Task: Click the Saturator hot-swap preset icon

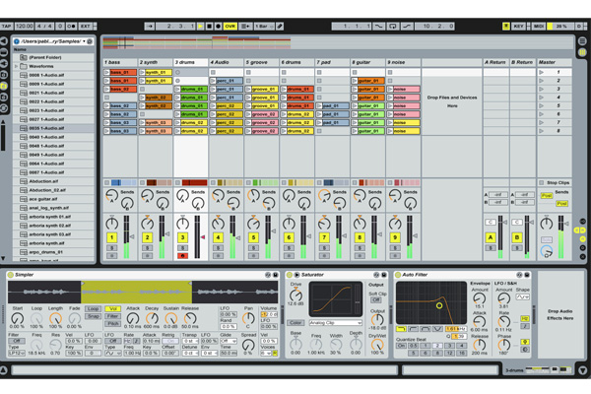Action: (x=376, y=275)
